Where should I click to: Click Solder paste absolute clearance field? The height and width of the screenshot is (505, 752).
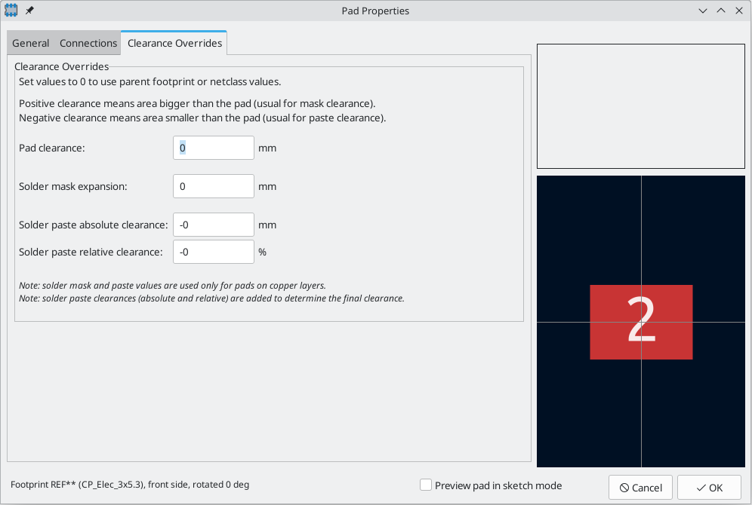coord(214,225)
